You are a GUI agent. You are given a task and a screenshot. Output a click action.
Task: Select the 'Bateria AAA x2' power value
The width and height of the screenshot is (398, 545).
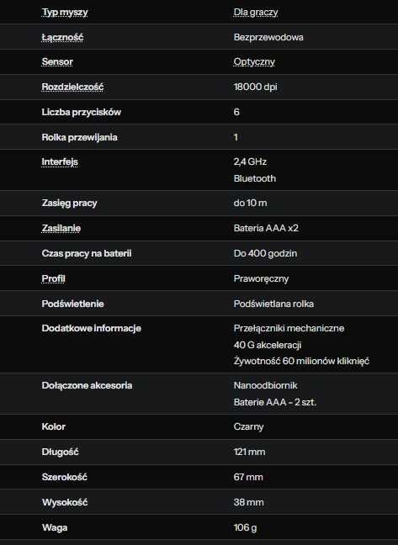266,228
